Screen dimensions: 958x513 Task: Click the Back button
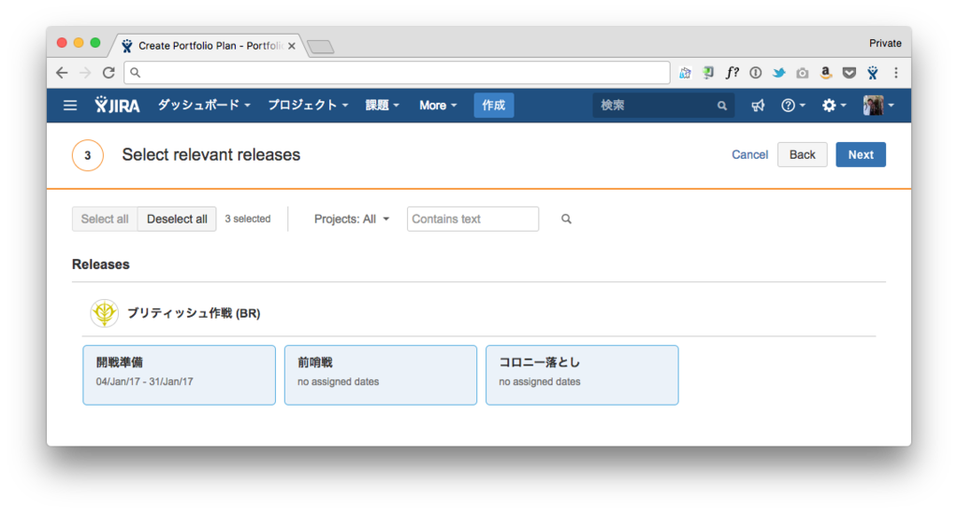click(x=802, y=155)
